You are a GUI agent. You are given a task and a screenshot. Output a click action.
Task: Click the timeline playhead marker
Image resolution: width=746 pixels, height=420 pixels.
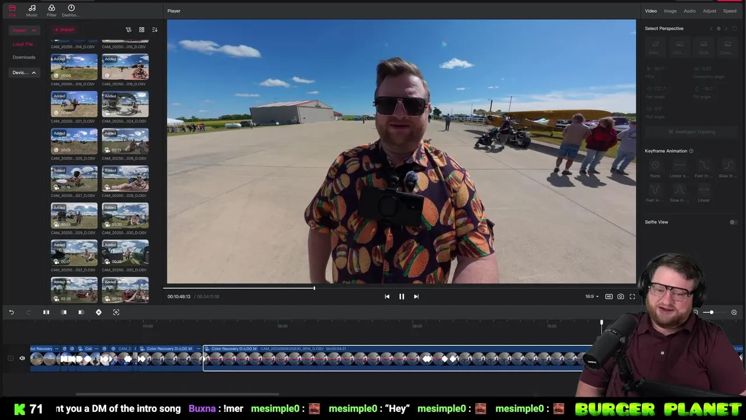(601, 323)
